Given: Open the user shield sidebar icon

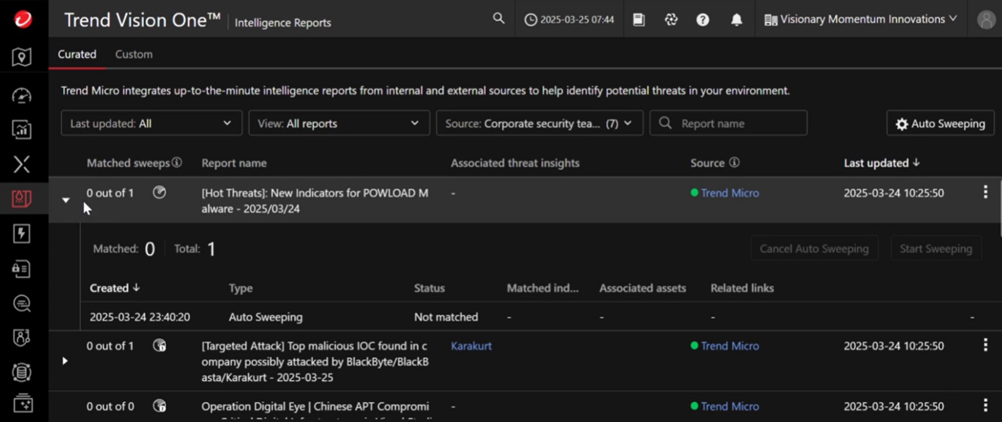Looking at the screenshot, I should tap(22, 337).
